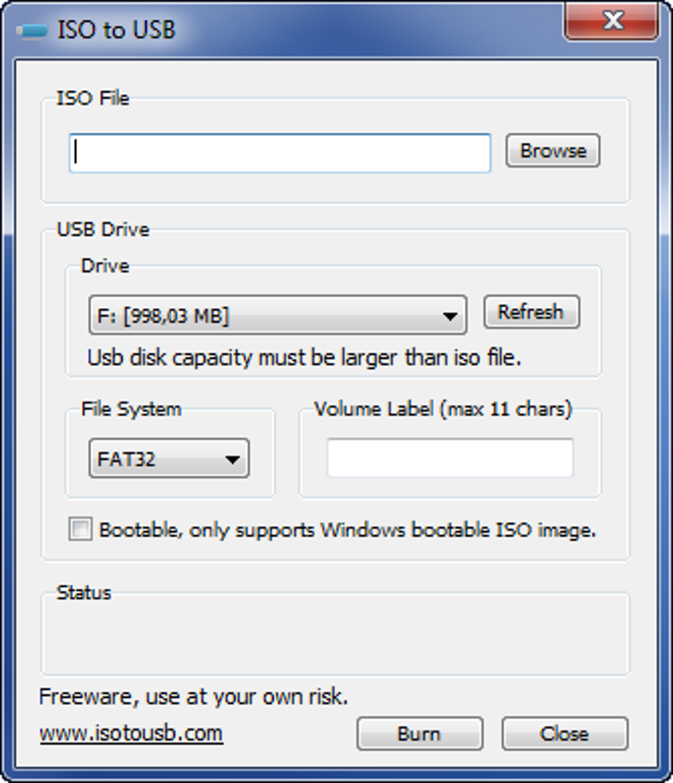The height and width of the screenshot is (783, 673).
Task: Click Close to exit the program
Action: (564, 733)
